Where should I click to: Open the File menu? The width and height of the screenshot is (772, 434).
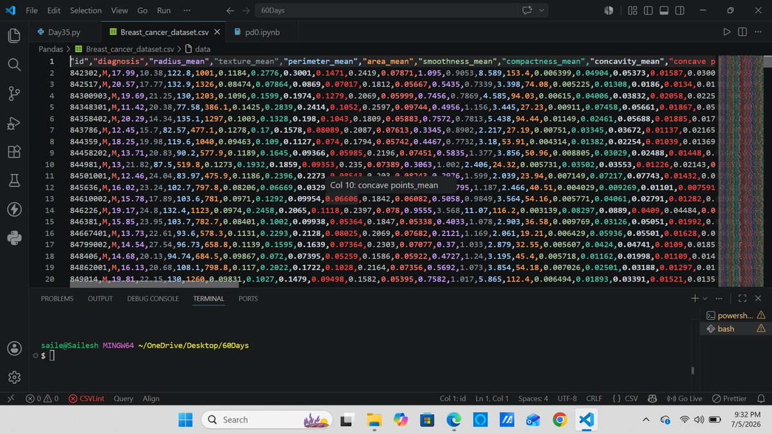tap(32, 10)
